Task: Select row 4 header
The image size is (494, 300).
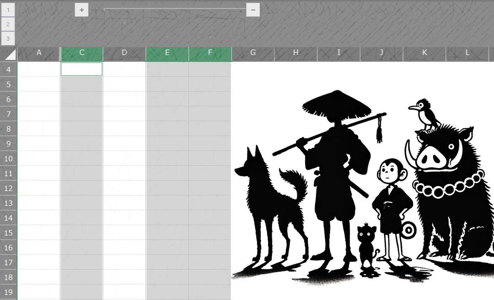Action: pyautogui.click(x=9, y=69)
